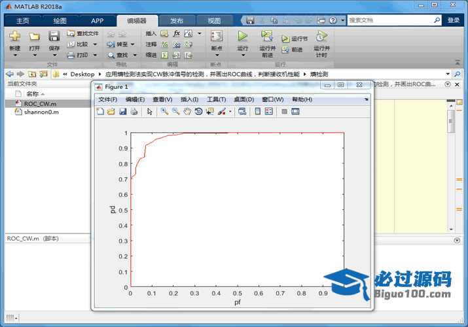Viewport: 468px width, 327px height.
Task: Toggle Insert Legend in Figure toolbar
Action: 269,111
